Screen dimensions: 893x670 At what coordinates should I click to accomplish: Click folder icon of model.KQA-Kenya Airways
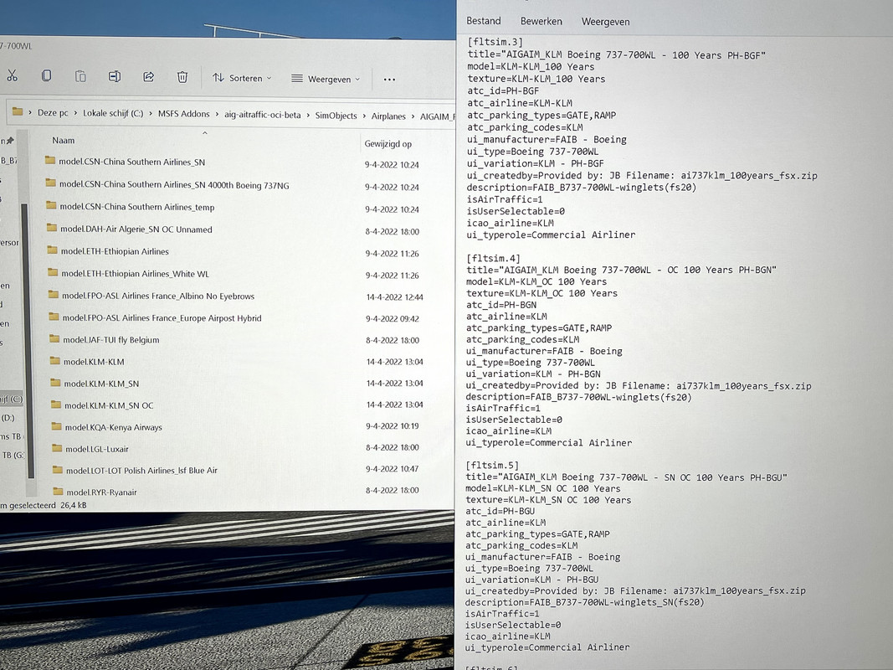point(56,426)
